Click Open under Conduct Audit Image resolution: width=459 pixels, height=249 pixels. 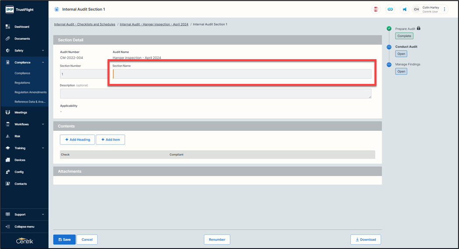pyautogui.click(x=401, y=54)
